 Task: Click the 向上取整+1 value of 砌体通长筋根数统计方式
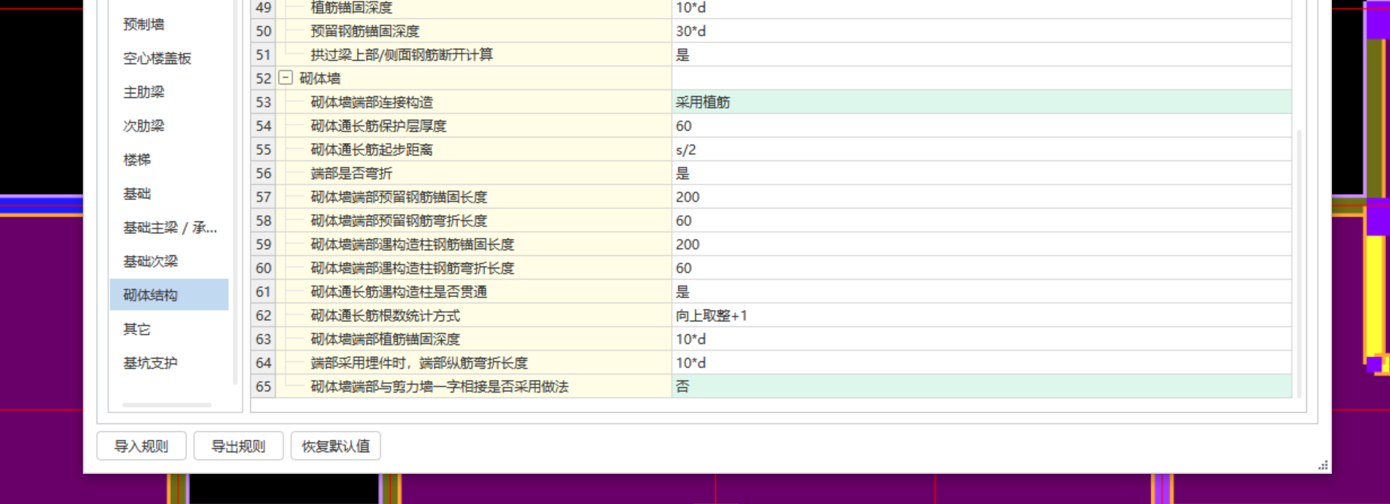coord(982,315)
